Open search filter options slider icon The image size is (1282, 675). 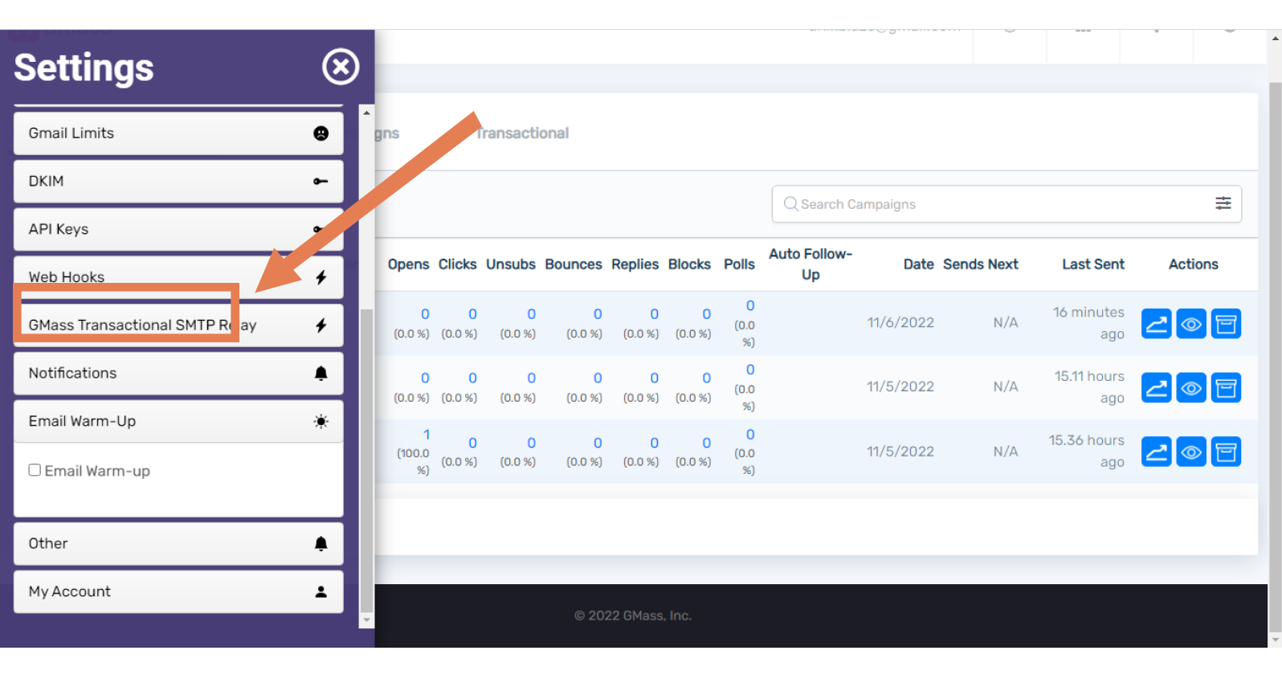(x=1223, y=203)
